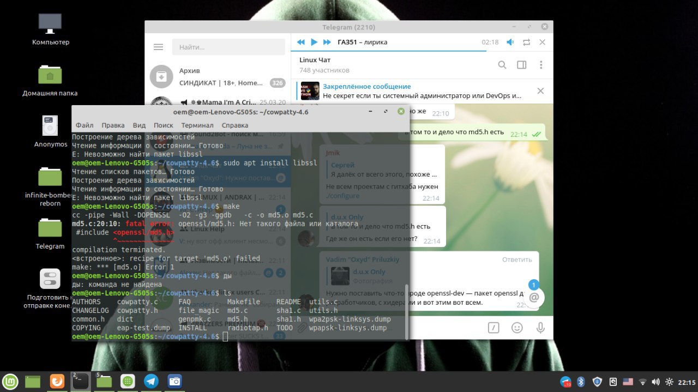Screen dimensions: 698x392
Task: Open file manager windows group in taskbar
Action: pyautogui.click(x=104, y=381)
